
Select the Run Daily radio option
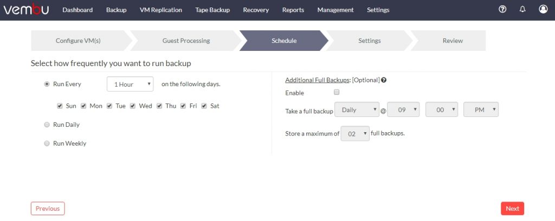[47, 125]
